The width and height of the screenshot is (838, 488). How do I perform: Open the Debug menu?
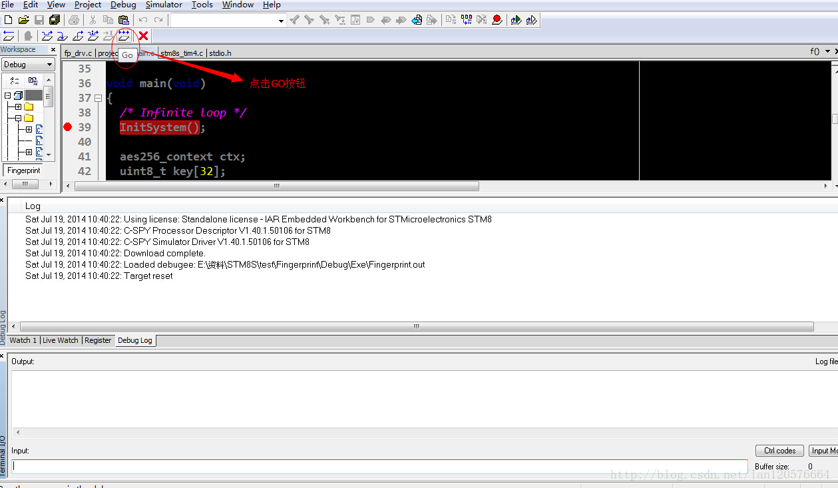click(x=123, y=5)
